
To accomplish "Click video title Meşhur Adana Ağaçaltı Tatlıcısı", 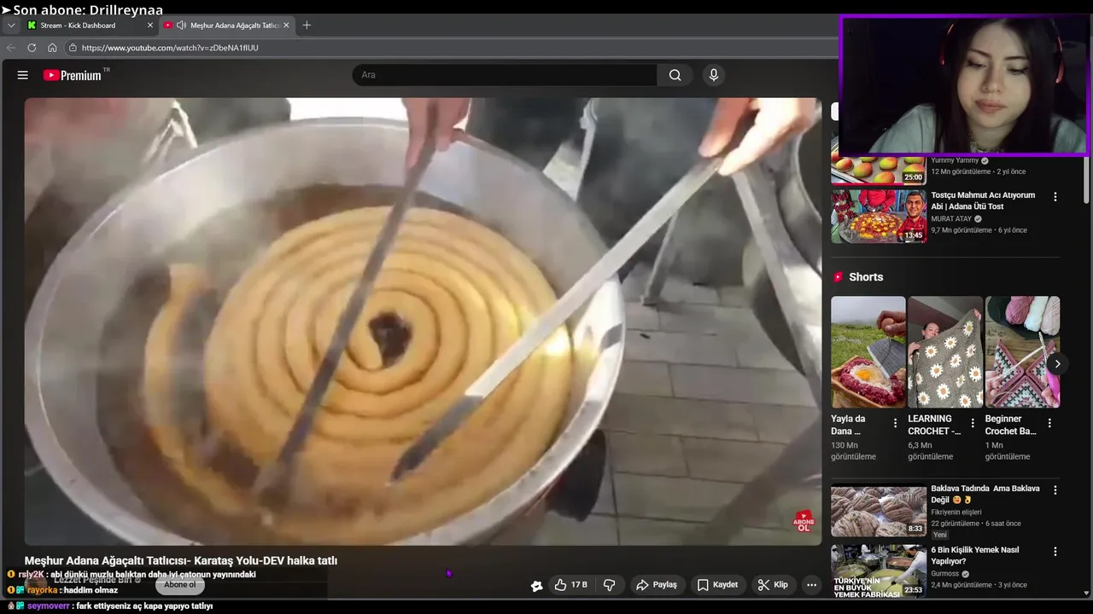I will coord(181,560).
